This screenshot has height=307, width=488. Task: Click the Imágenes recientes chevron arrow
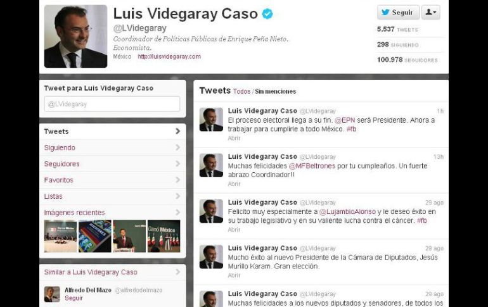click(x=177, y=212)
